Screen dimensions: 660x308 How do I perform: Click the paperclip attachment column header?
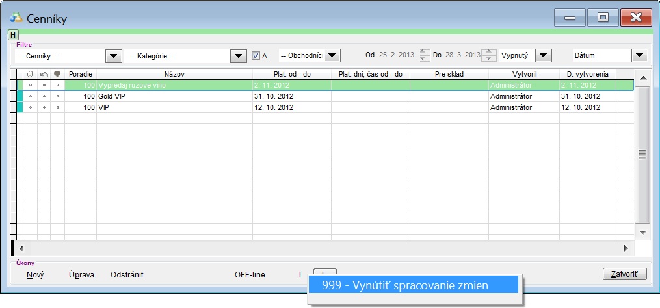click(30, 74)
